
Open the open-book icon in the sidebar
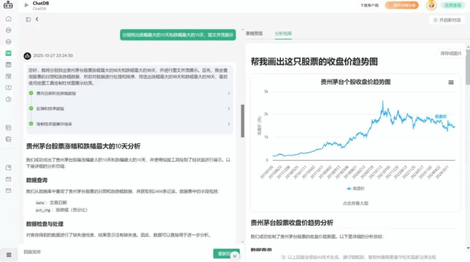tap(8, 88)
